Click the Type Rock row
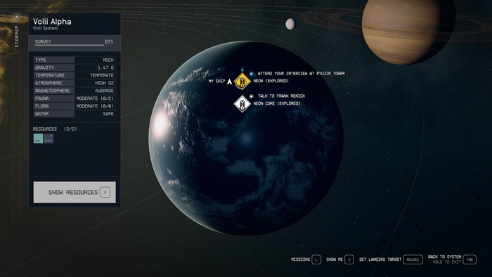The width and height of the screenshot is (492, 277). click(75, 60)
